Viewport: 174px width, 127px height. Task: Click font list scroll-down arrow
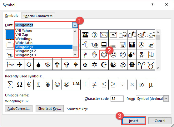(75, 54)
